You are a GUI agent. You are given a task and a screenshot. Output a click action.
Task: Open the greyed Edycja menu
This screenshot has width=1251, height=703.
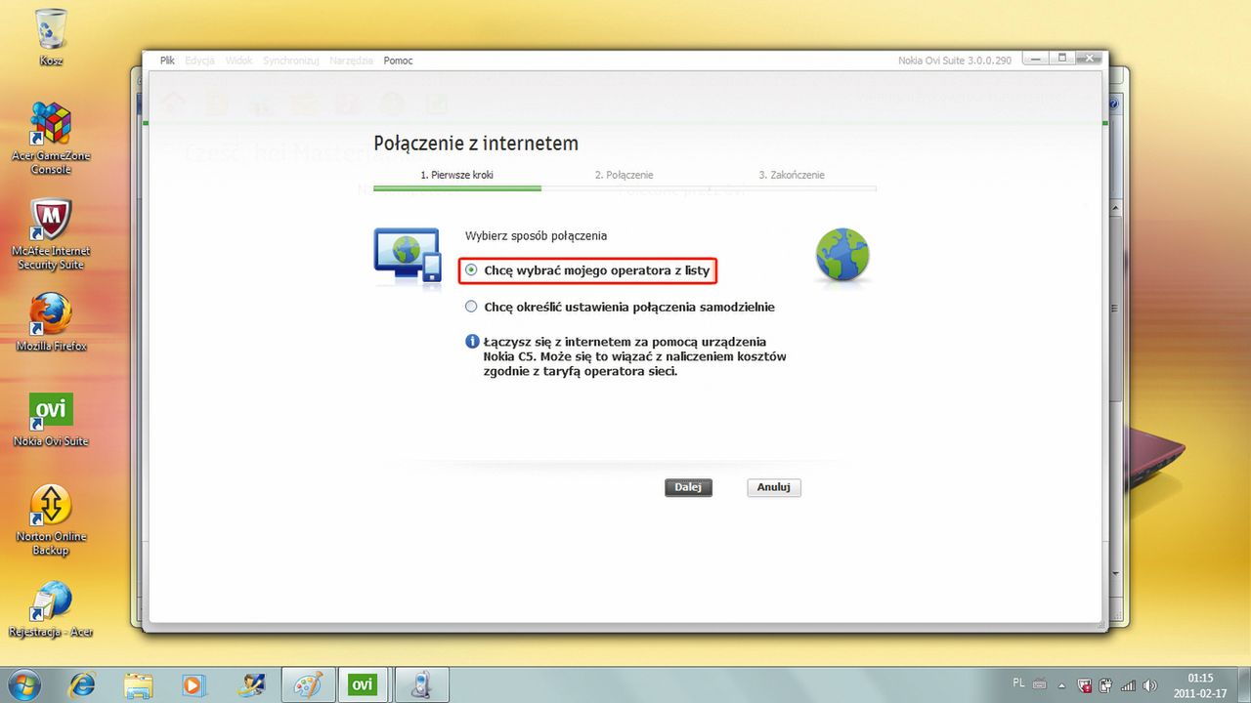[199, 61]
